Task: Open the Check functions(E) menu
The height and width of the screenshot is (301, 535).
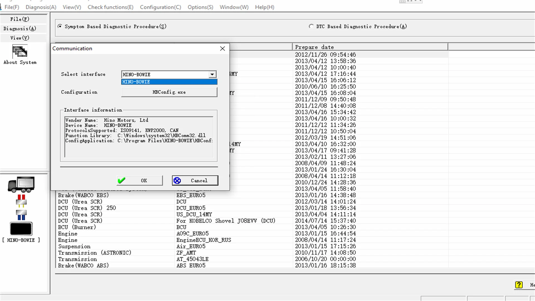Action: pyautogui.click(x=110, y=7)
